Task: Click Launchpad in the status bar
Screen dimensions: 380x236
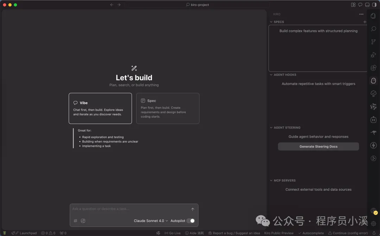Action: (24, 233)
